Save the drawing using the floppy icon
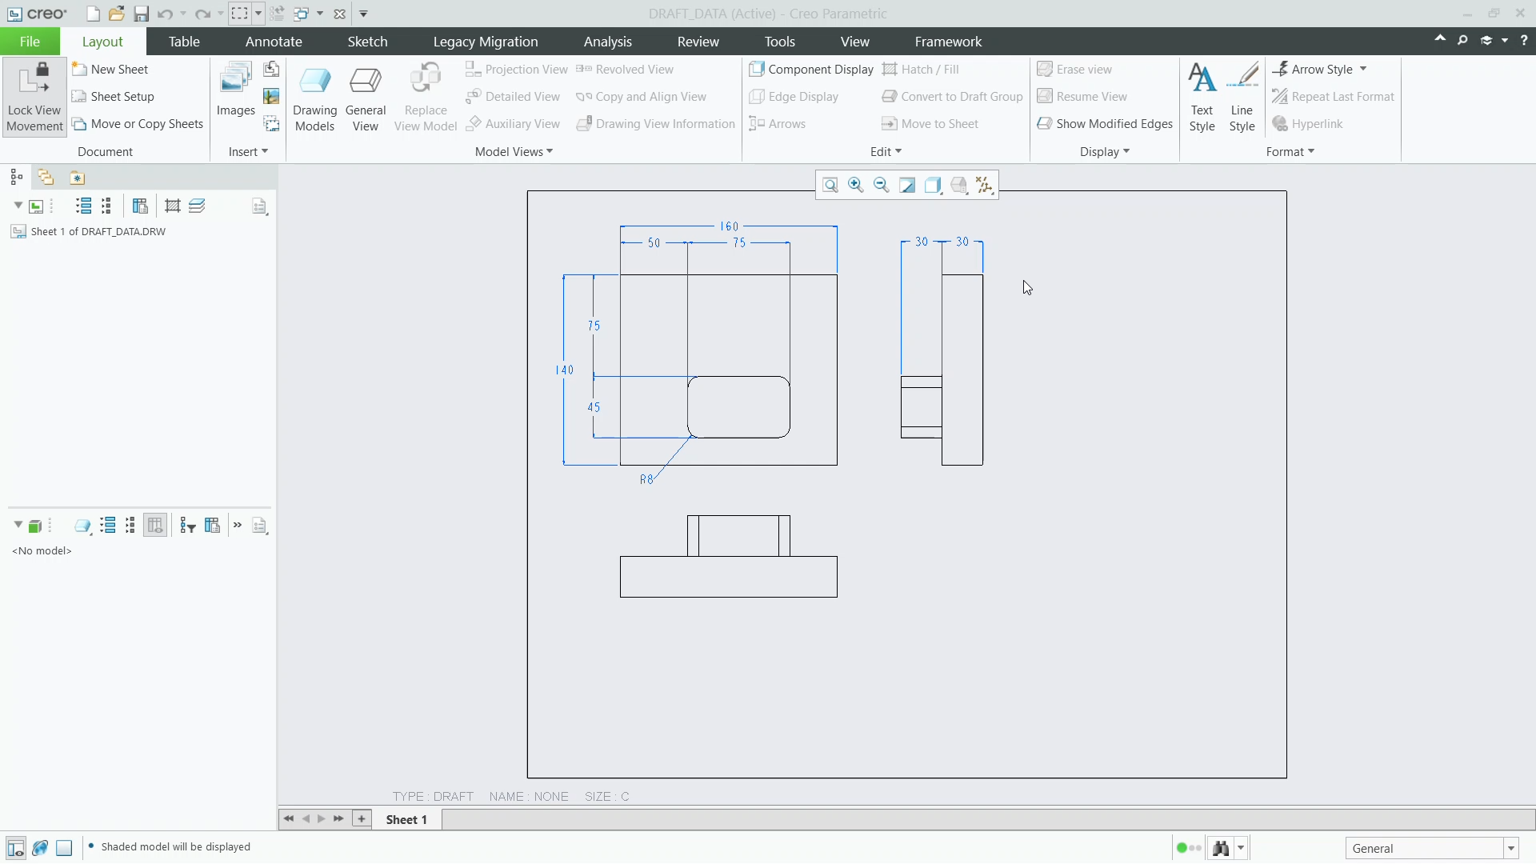1536x864 pixels. [x=141, y=14]
